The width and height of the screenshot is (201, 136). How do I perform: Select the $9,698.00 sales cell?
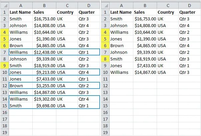[x=44, y=106]
